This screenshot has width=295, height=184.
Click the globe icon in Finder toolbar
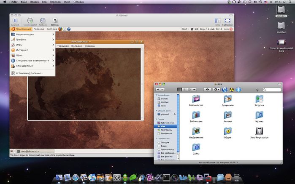tap(225, 90)
